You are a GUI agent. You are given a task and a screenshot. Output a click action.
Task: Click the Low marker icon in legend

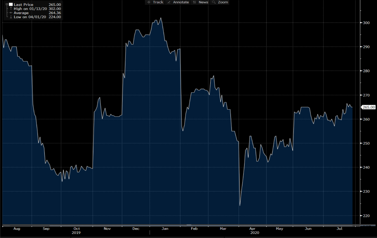point(11,17)
